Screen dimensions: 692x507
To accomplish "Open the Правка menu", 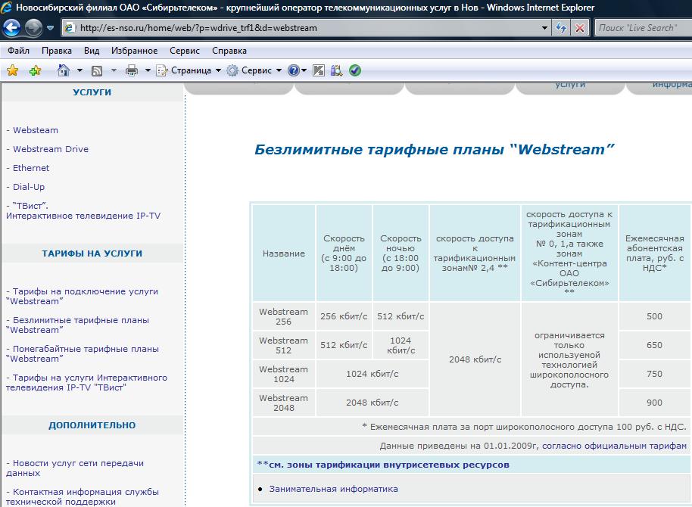I will pyautogui.click(x=57, y=51).
